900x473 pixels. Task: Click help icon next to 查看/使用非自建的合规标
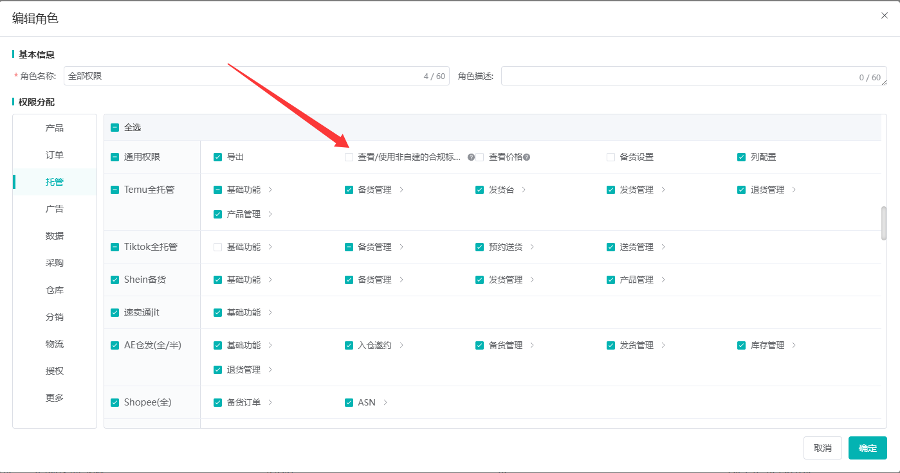(x=471, y=157)
